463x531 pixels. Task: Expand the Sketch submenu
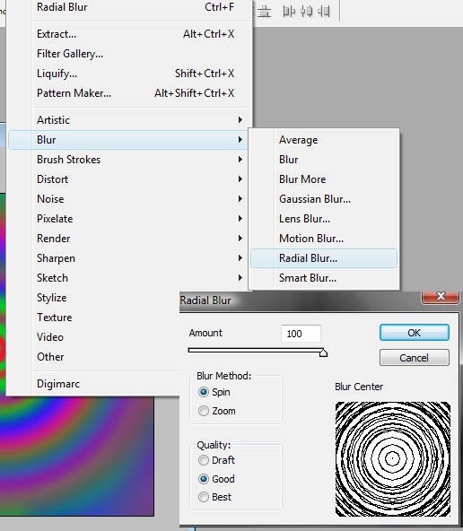coord(128,278)
